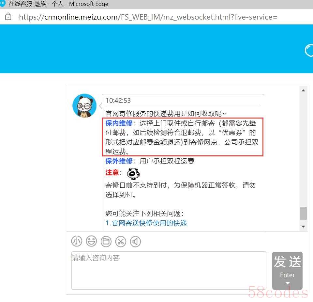Click the file attachment folder icon
This screenshot has height=302, width=313.
click(106, 241)
